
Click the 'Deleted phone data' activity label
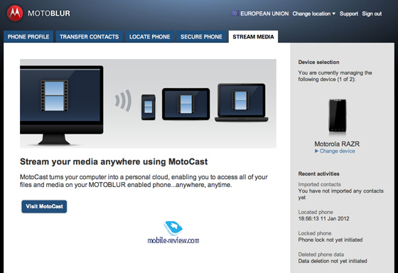click(x=321, y=255)
